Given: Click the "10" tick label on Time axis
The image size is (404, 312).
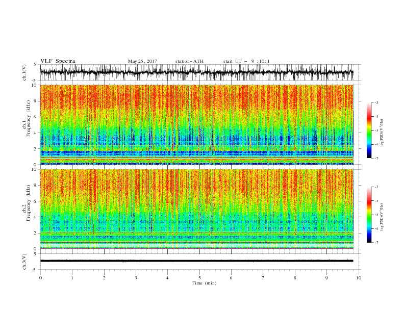Looking at the screenshot, I should pyautogui.click(x=359, y=278).
